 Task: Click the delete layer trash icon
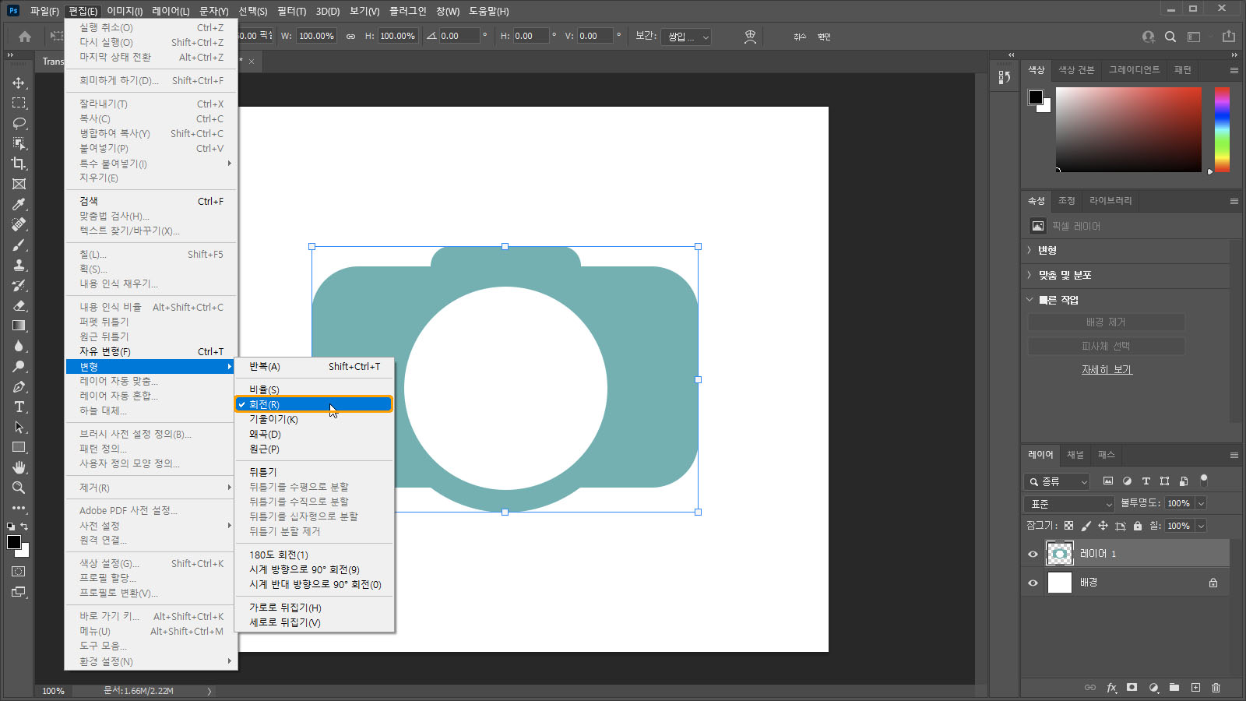1216,688
